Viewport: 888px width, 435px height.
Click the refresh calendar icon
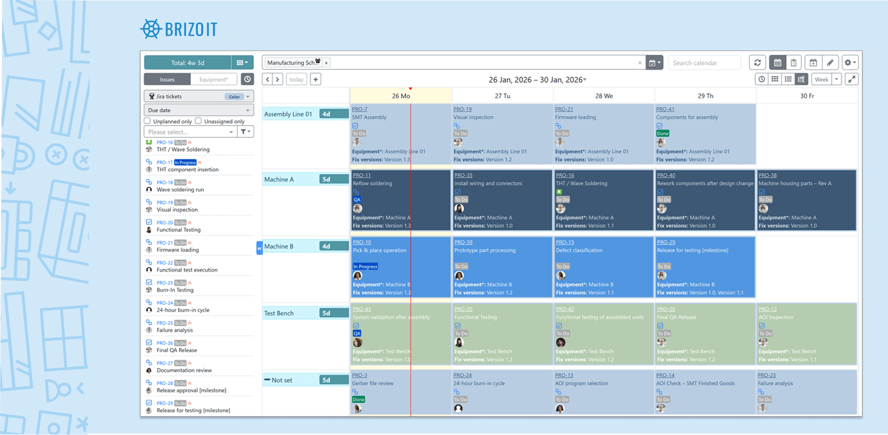pos(757,62)
